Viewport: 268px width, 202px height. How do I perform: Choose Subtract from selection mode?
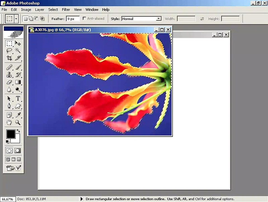(x=36, y=19)
